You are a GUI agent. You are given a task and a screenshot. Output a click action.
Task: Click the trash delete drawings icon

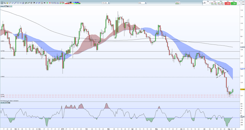pos(31,3)
